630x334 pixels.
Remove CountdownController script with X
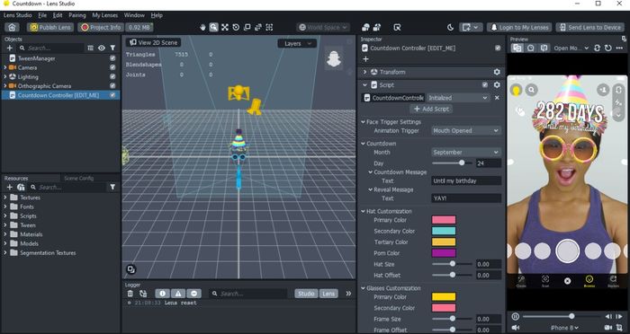coord(497,98)
